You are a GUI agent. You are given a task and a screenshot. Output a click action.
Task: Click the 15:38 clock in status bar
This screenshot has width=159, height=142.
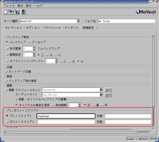(x=154, y=139)
